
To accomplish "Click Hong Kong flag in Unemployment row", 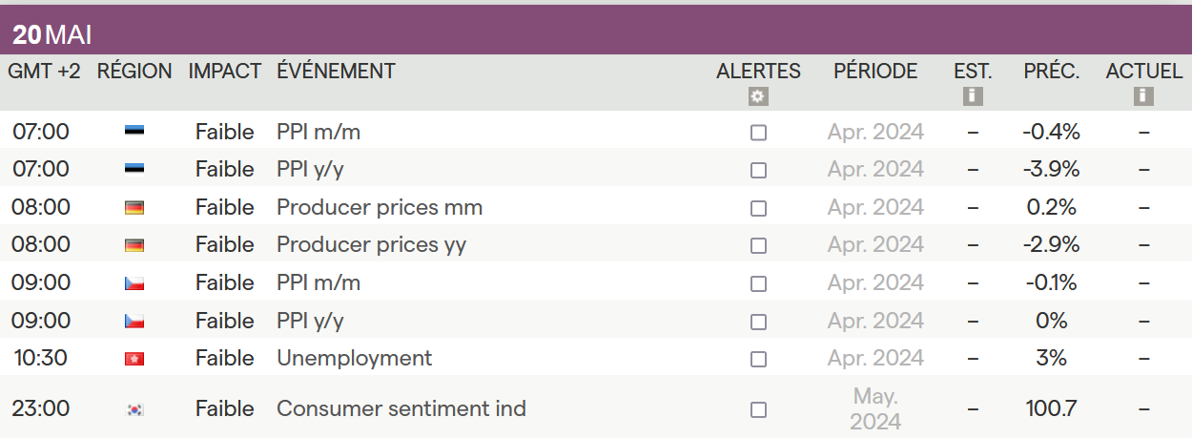I will [x=134, y=359].
